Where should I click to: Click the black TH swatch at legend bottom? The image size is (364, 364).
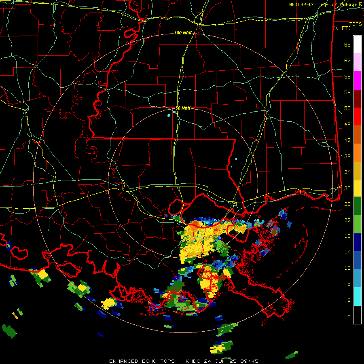[357, 315]
